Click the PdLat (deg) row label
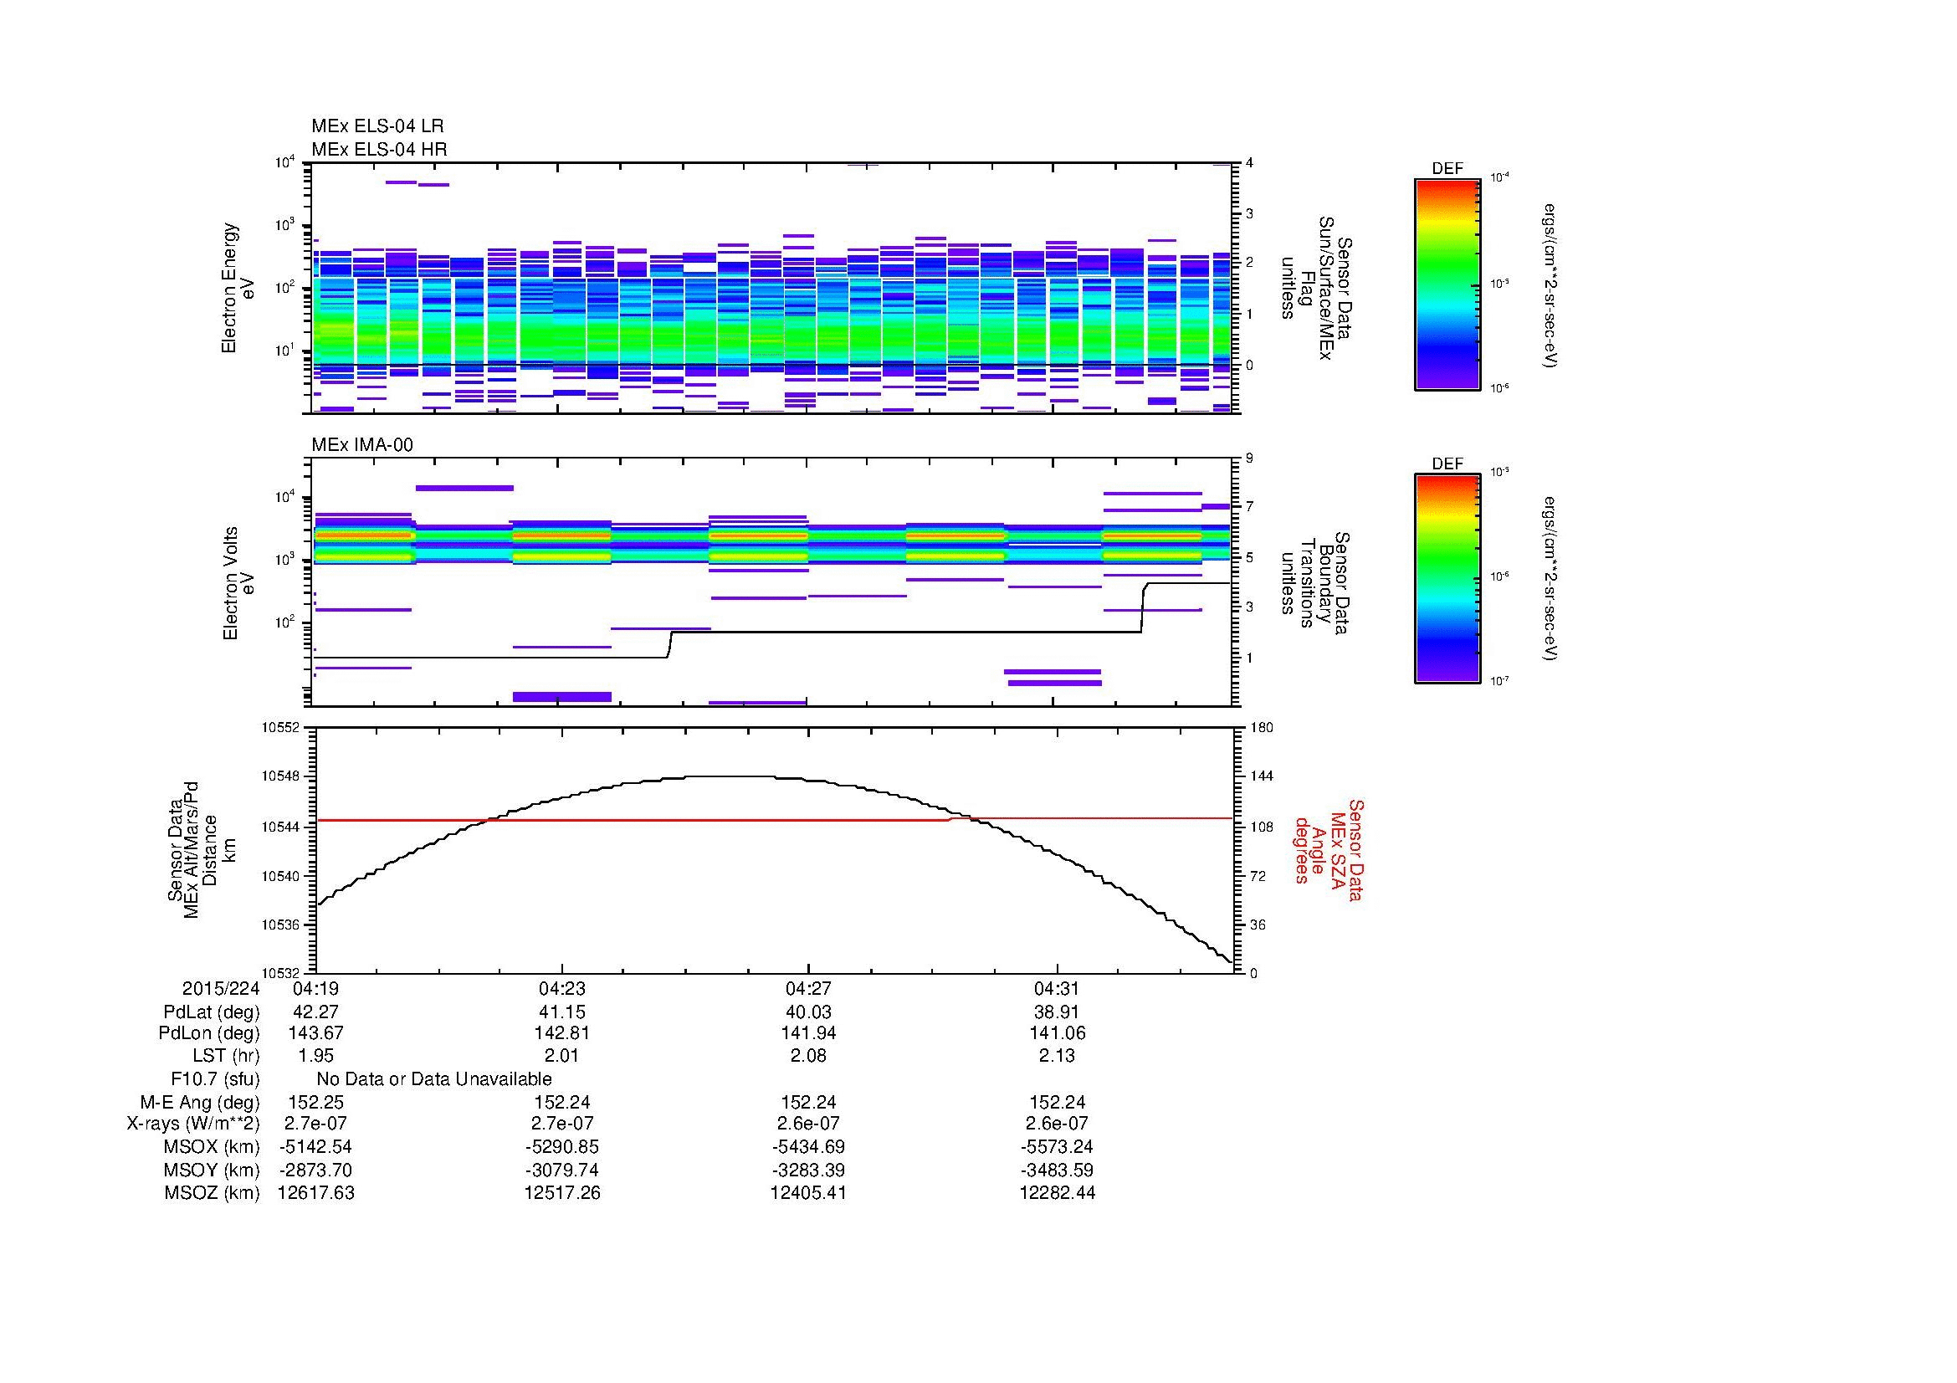 212,1012
